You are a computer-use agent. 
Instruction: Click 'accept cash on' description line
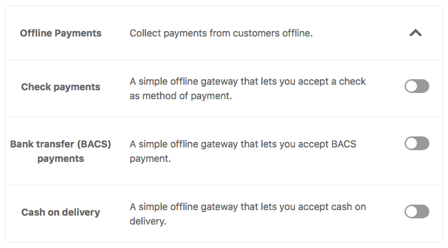point(247,207)
